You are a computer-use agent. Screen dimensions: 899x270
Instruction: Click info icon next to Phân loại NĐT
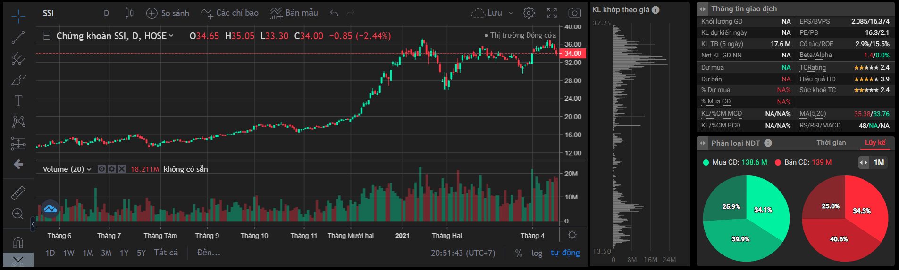[768, 143]
